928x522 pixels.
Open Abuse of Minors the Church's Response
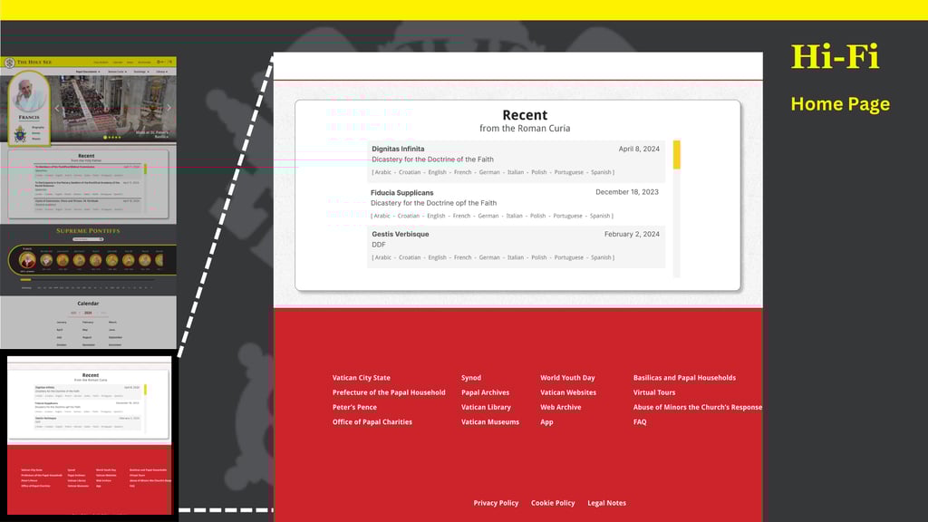pos(698,407)
